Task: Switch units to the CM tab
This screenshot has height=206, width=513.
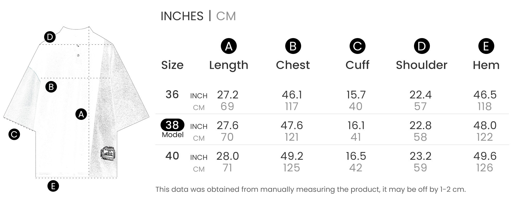Action: (x=226, y=16)
